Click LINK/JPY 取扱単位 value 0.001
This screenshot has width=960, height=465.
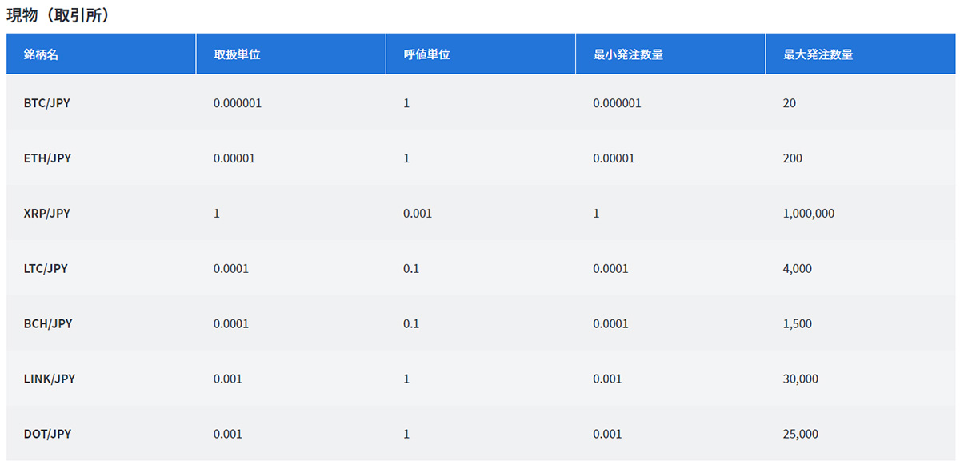click(228, 379)
